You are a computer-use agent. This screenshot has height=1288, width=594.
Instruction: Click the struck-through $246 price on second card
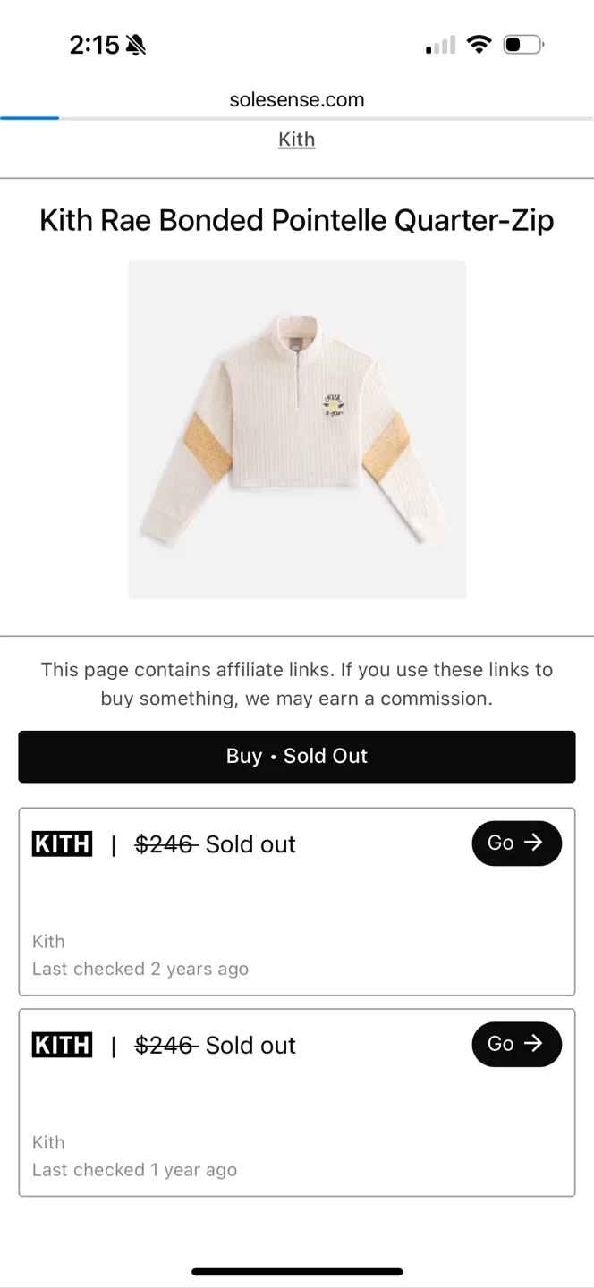tap(164, 1044)
